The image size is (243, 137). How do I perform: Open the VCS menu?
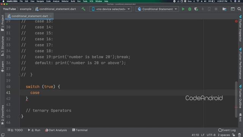pyautogui.click(x=91, y=1)
